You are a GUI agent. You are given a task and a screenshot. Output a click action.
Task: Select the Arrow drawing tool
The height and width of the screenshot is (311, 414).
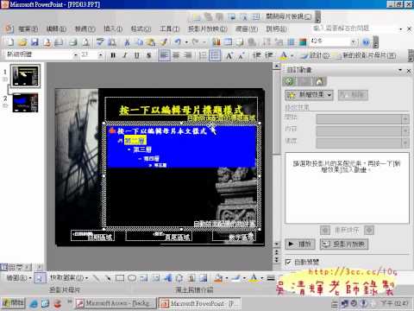(x=108, y=278)
